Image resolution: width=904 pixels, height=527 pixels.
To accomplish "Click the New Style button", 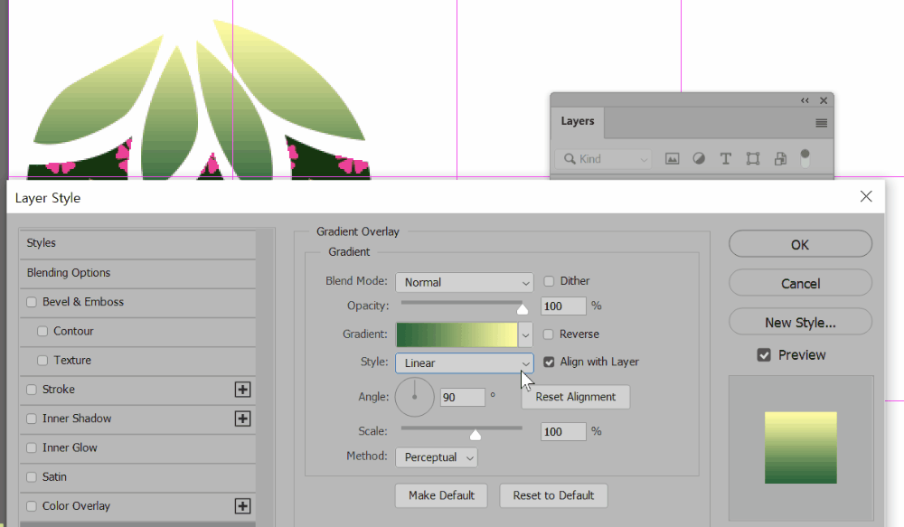I will click(800, 322).
